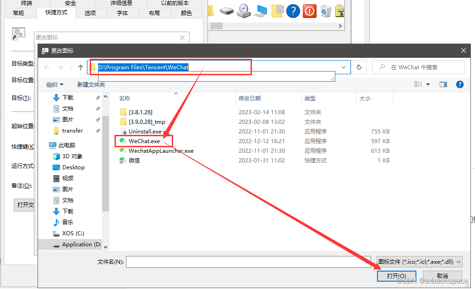
Task: Open Desktop in navigation pane
Action: 73,167
